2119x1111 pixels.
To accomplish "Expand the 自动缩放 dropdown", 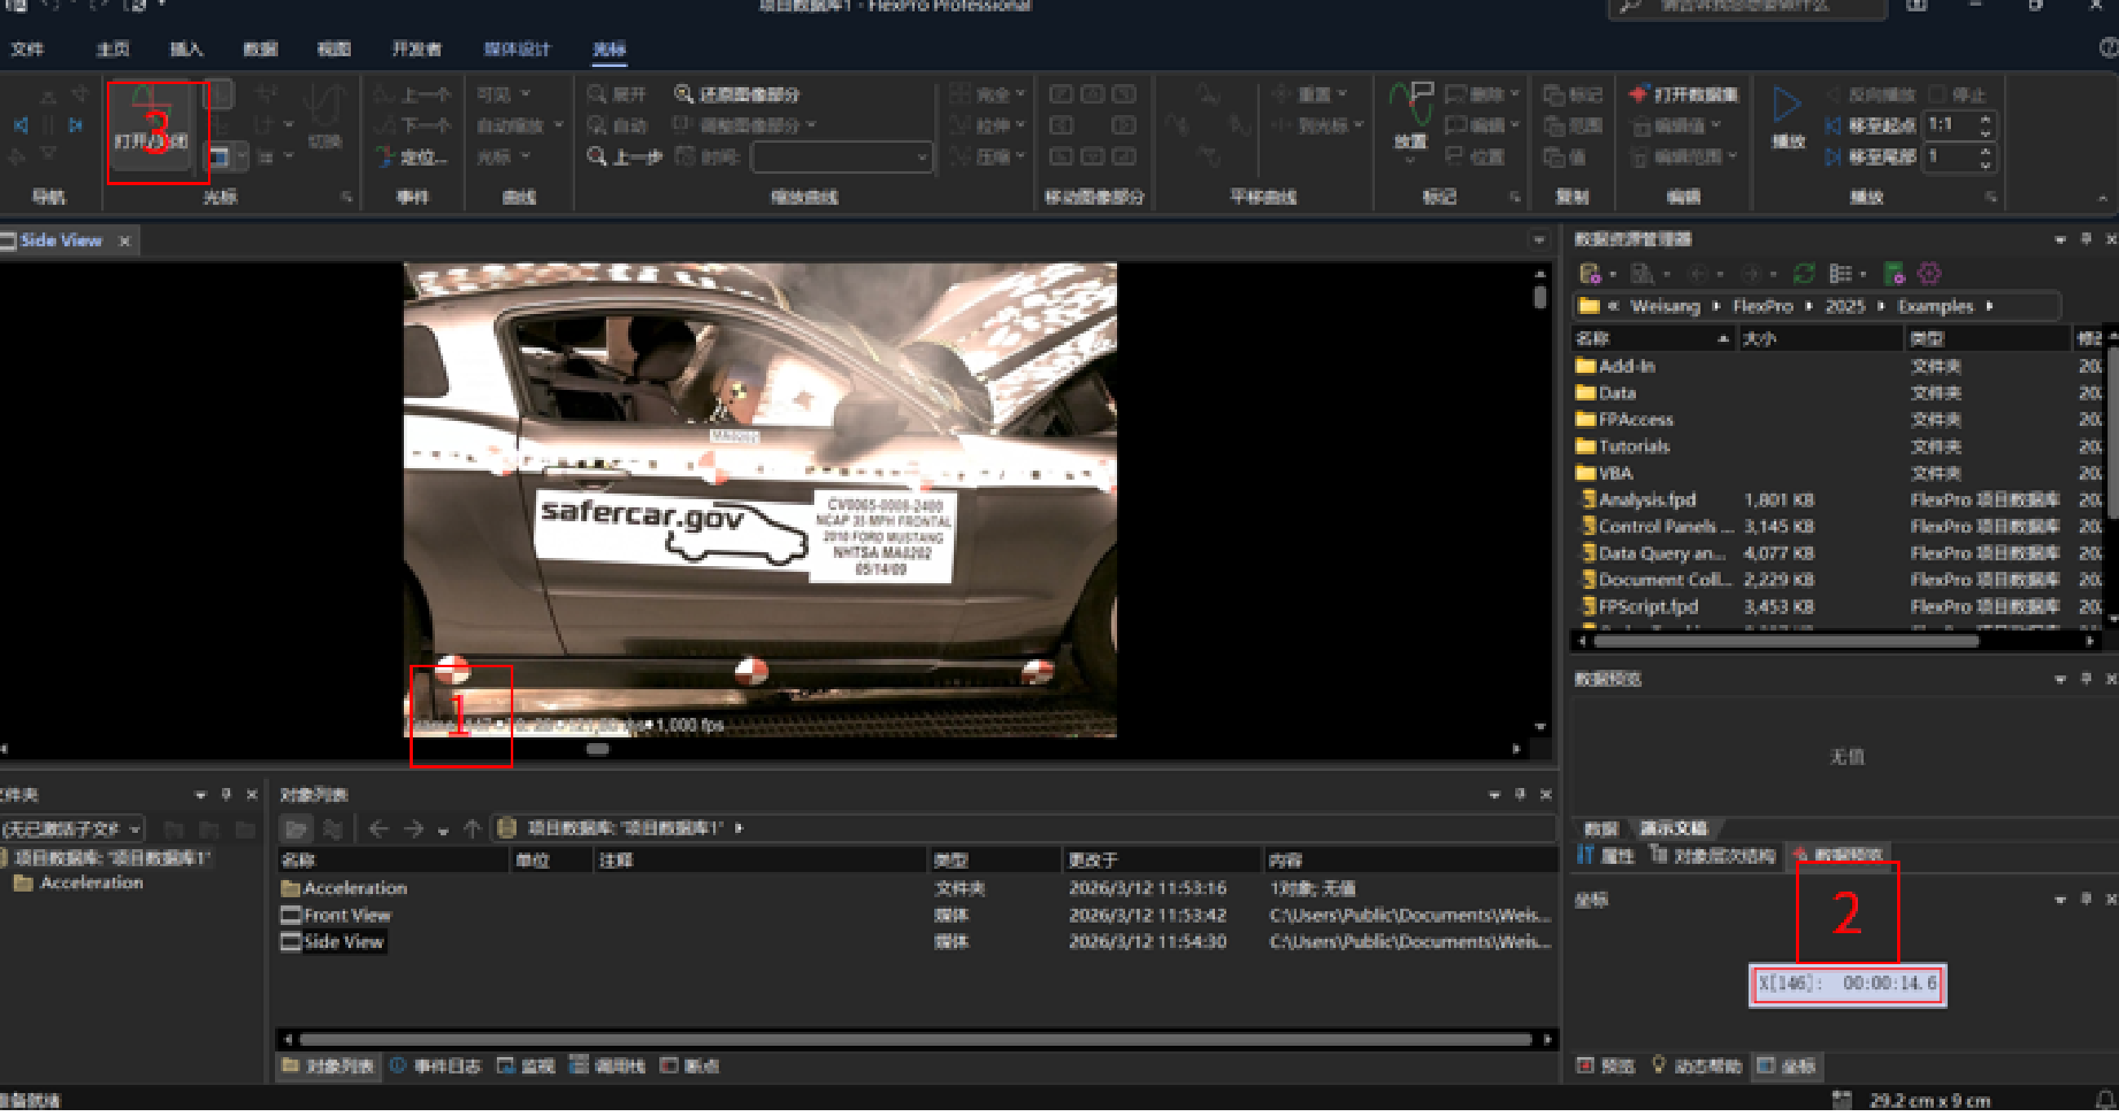I will [x=559, y=125].
